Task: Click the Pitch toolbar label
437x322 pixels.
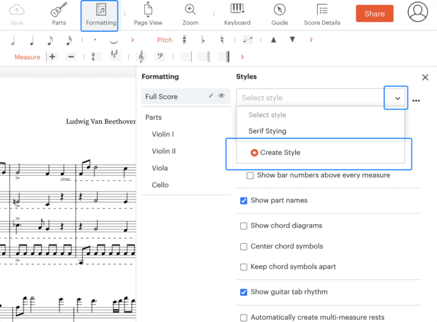Action: pos(164,40)
